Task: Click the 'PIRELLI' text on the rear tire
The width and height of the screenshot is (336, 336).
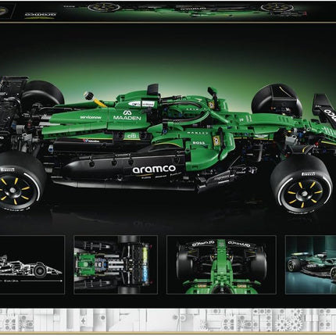Action: tap(8, 170)
